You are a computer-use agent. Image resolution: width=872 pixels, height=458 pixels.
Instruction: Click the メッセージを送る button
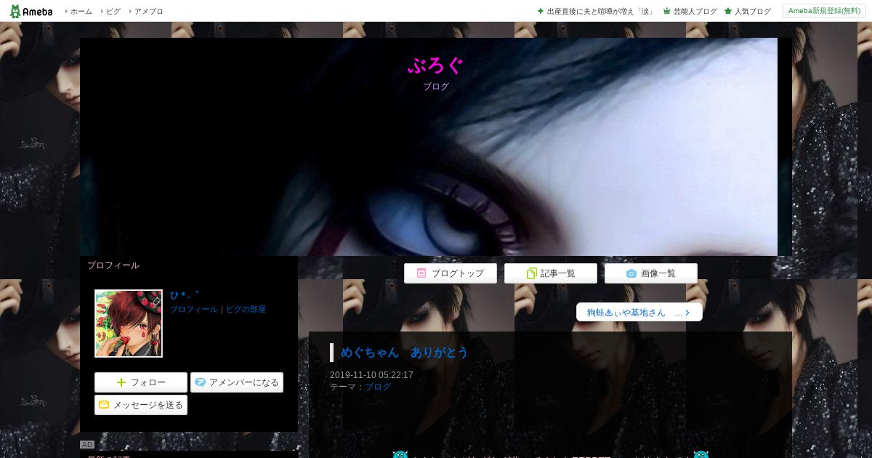(141, 405)
